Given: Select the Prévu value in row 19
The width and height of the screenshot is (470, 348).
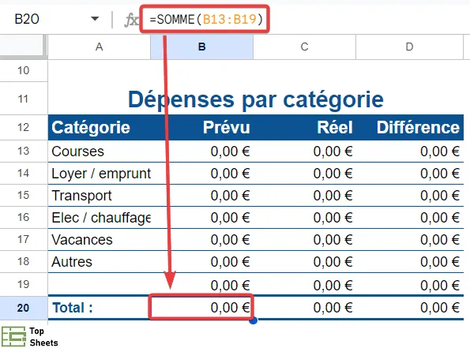Looking at the screenshot, I should [x=201, y=285].
